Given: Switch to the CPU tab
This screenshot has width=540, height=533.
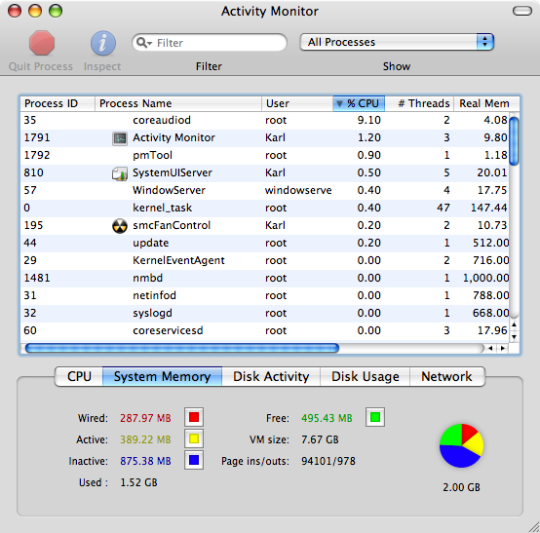Looking at the screenshot, I should point(79,377).
